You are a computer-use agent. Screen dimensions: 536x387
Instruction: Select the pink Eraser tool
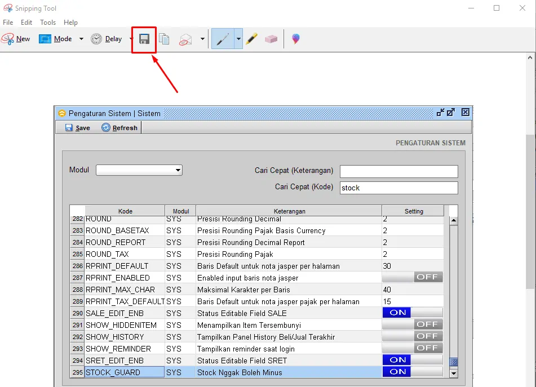[271, 39]
